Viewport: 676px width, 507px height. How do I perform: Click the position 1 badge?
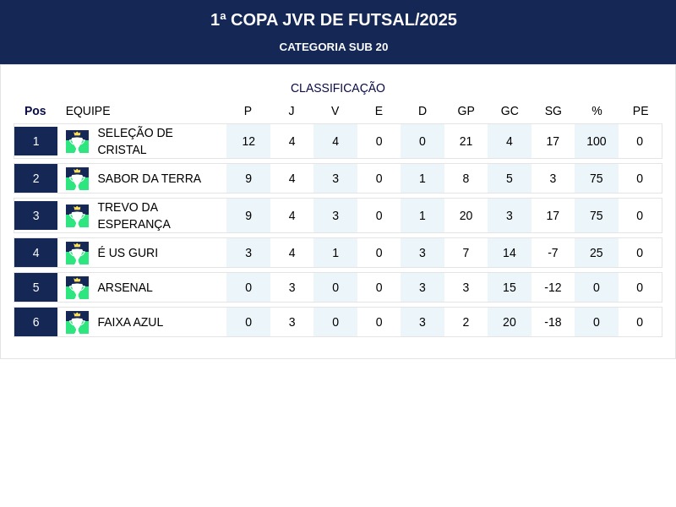pyautogui.click(x=35, y=141)
